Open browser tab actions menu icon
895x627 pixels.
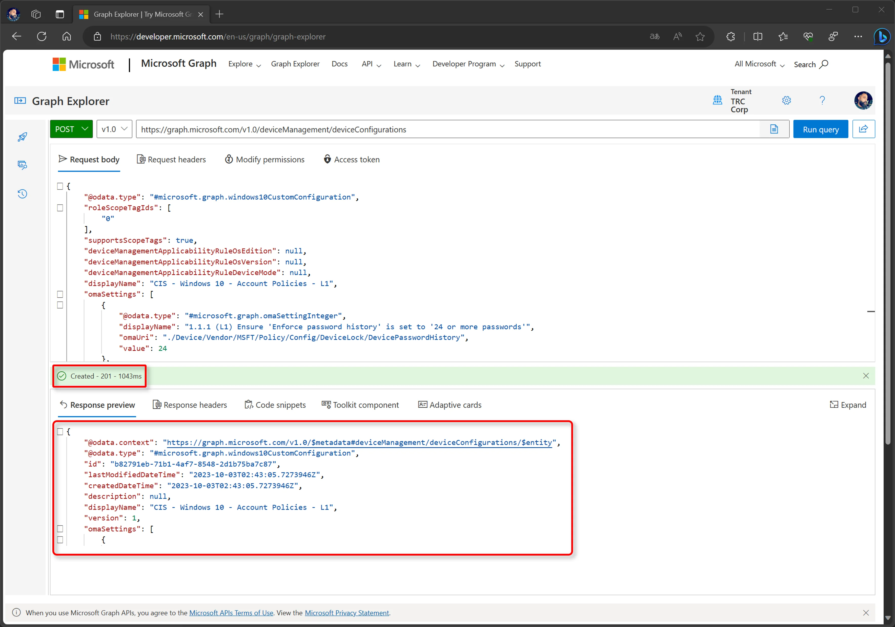click(x=60, y=14)
